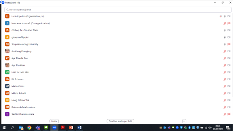Open the more options ellipsis button
The width and height of the screenshot is (233, 131).
click(184, 121)
